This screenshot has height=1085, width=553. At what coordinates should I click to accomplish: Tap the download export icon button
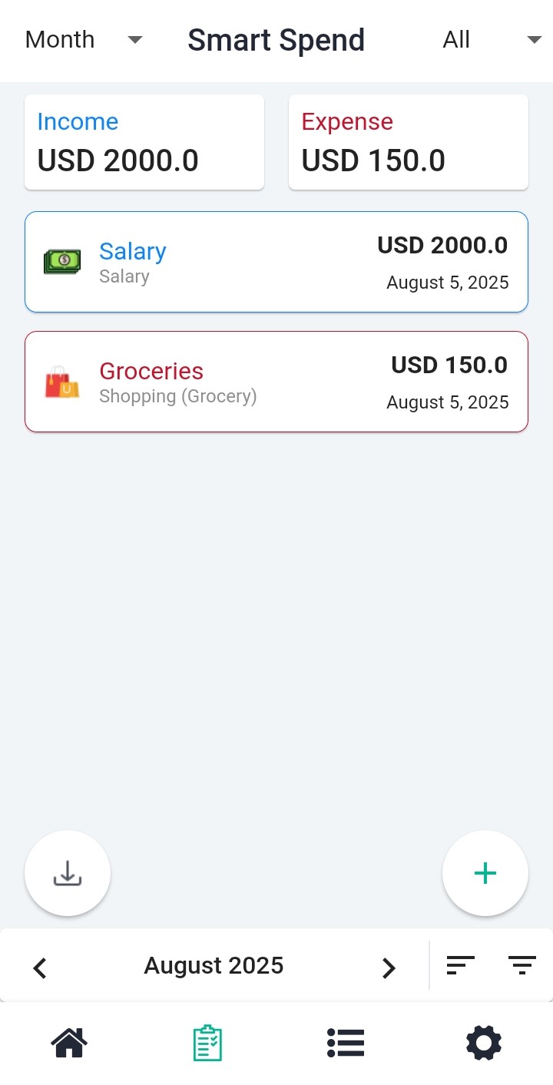(x=68, y=873)
